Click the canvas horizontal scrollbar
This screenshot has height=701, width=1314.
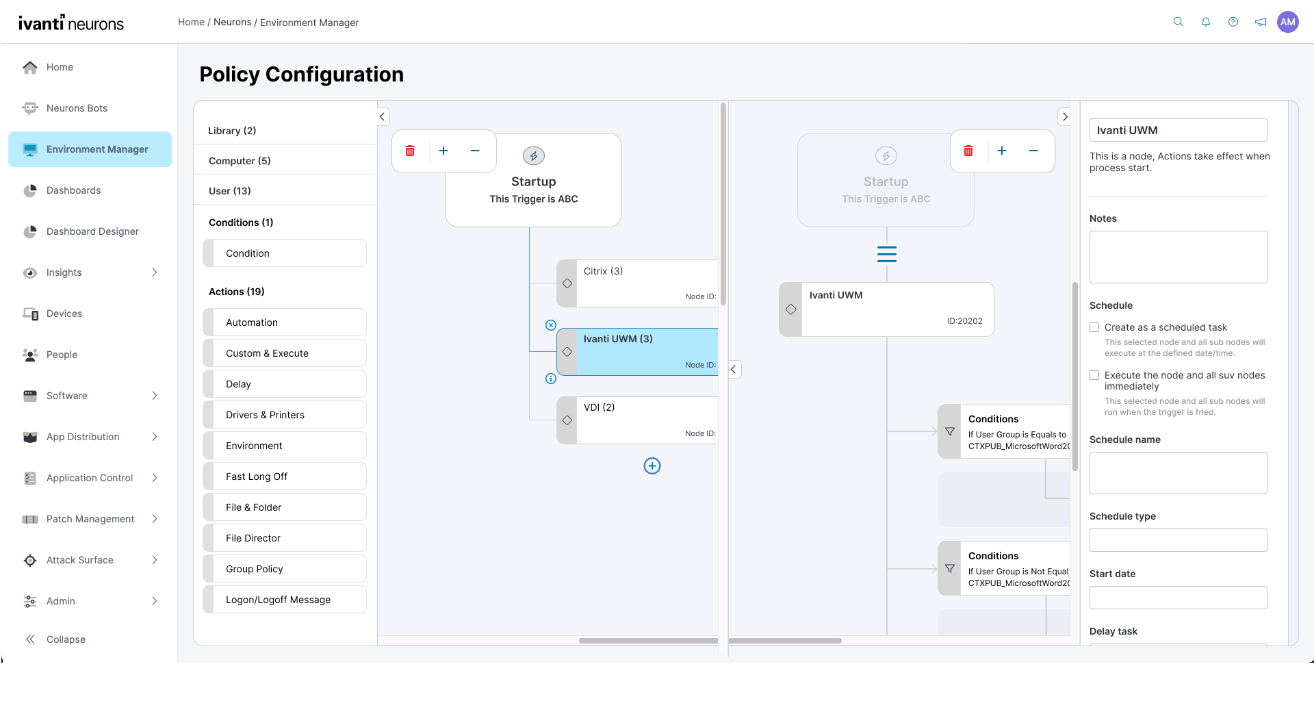click(710, 641)
